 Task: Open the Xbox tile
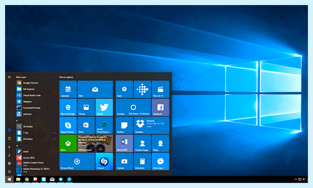point(68,143)
